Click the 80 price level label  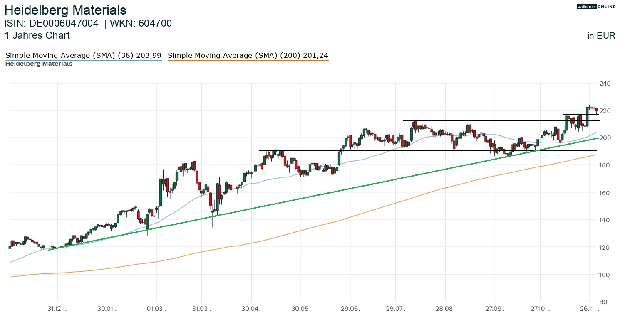(606, 302)
